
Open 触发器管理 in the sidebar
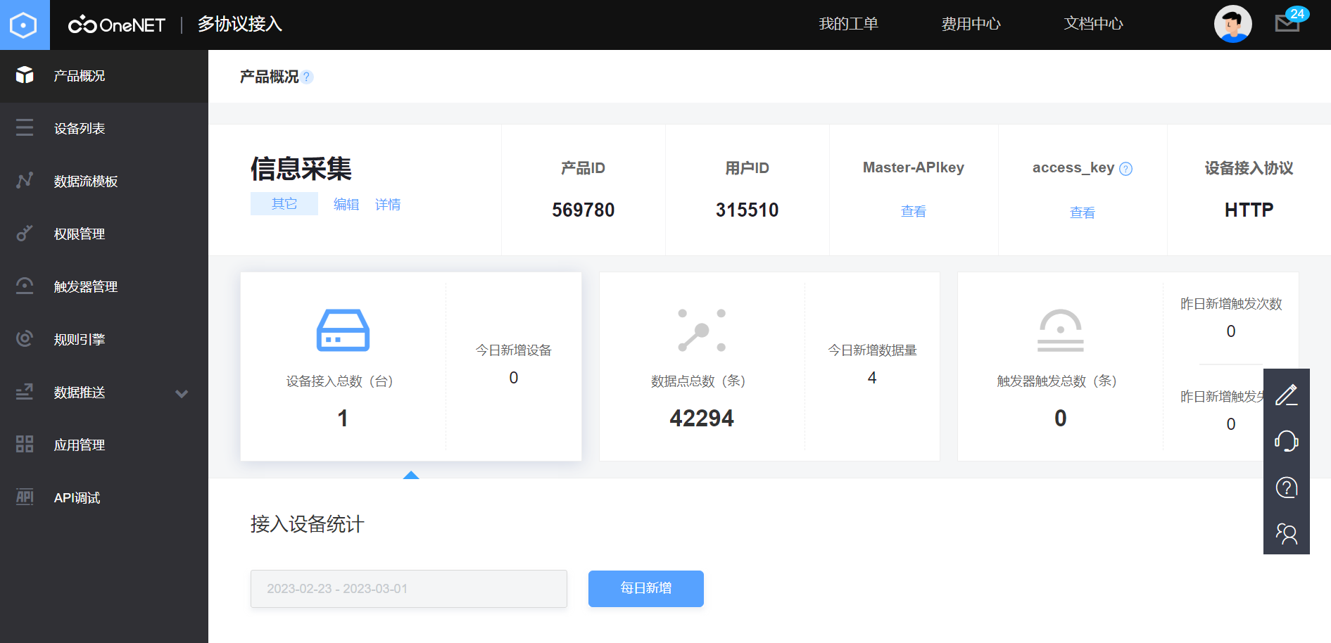click(104, 287)
